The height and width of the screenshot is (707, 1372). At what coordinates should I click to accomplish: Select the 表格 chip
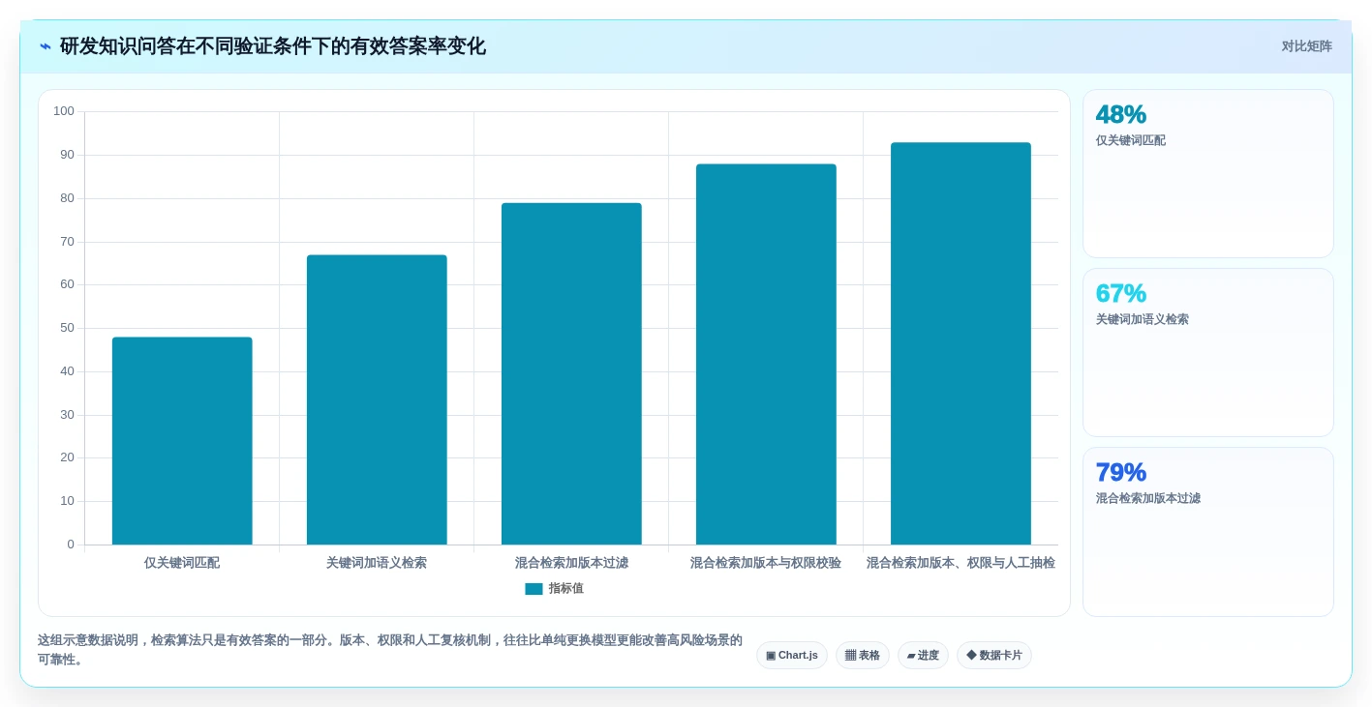point(863,655)
